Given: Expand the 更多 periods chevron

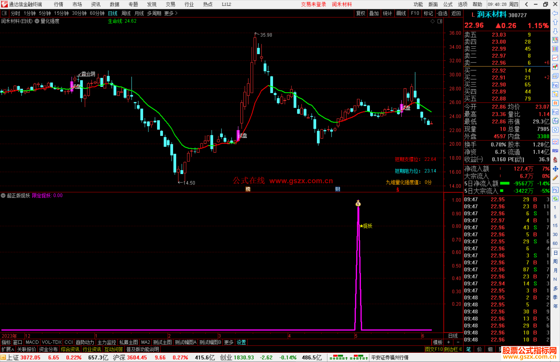Looking at the screenshot, I should pyautogui.click(x=177, y=13).
